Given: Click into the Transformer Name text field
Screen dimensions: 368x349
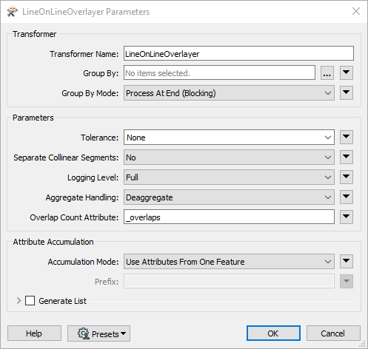Looking at the screenshot, I should pos(238,53).
